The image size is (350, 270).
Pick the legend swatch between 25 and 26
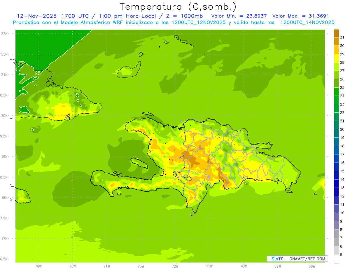tap(336, 83)
